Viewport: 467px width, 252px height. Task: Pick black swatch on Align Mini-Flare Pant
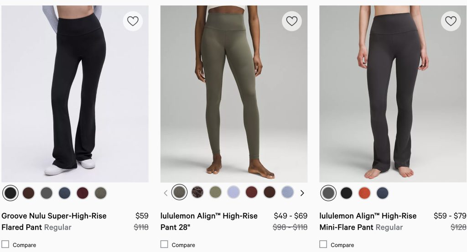click(x=347, y=193)
